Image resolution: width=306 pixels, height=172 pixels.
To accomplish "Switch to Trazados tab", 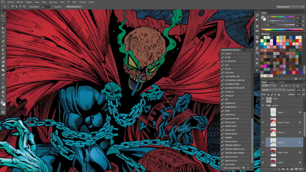I will point(281,82).
